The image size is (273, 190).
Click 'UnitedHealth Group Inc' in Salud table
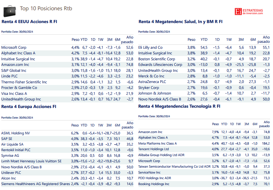tap(158, 70)
